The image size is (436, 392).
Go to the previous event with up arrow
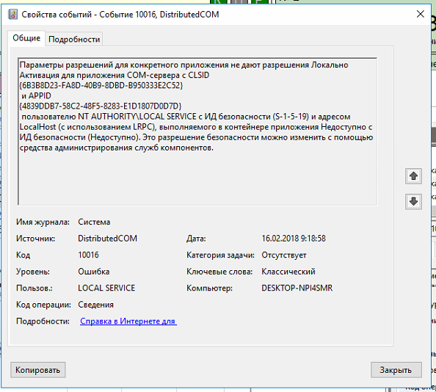(413, 176)
